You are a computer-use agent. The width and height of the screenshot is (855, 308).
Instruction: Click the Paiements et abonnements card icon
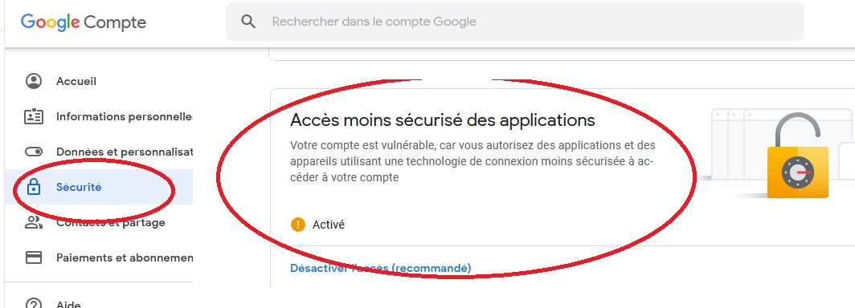pos(34,257)
